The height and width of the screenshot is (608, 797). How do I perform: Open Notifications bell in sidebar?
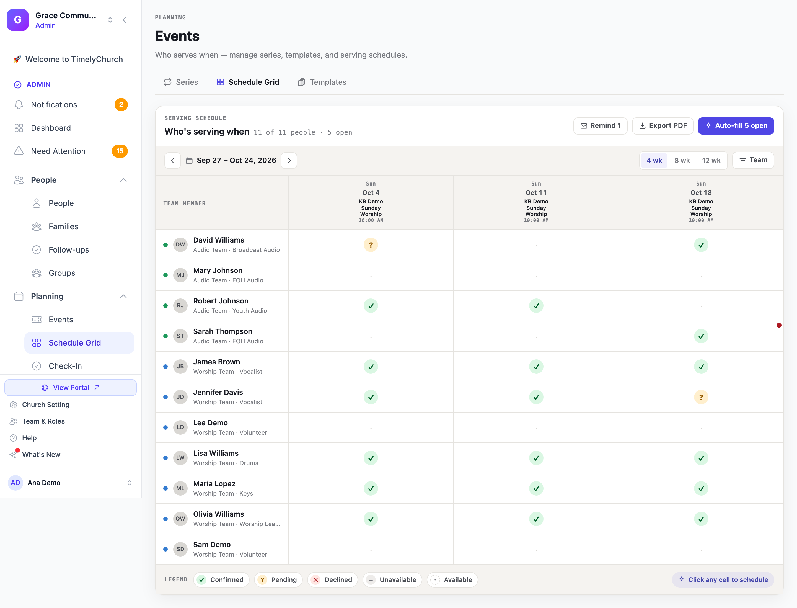[x=19, y=105]
